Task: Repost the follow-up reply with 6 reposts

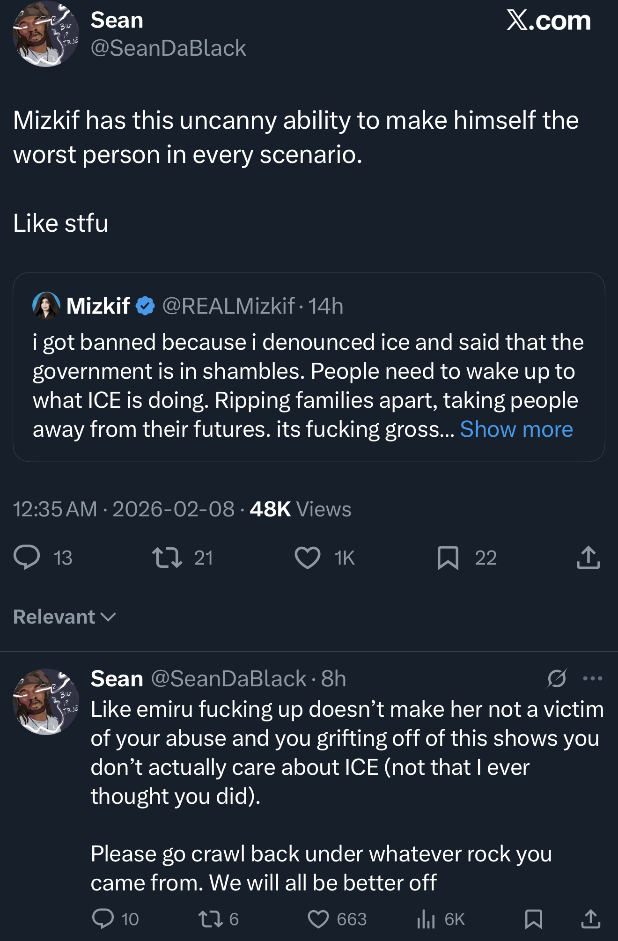Action: [210, 919]
